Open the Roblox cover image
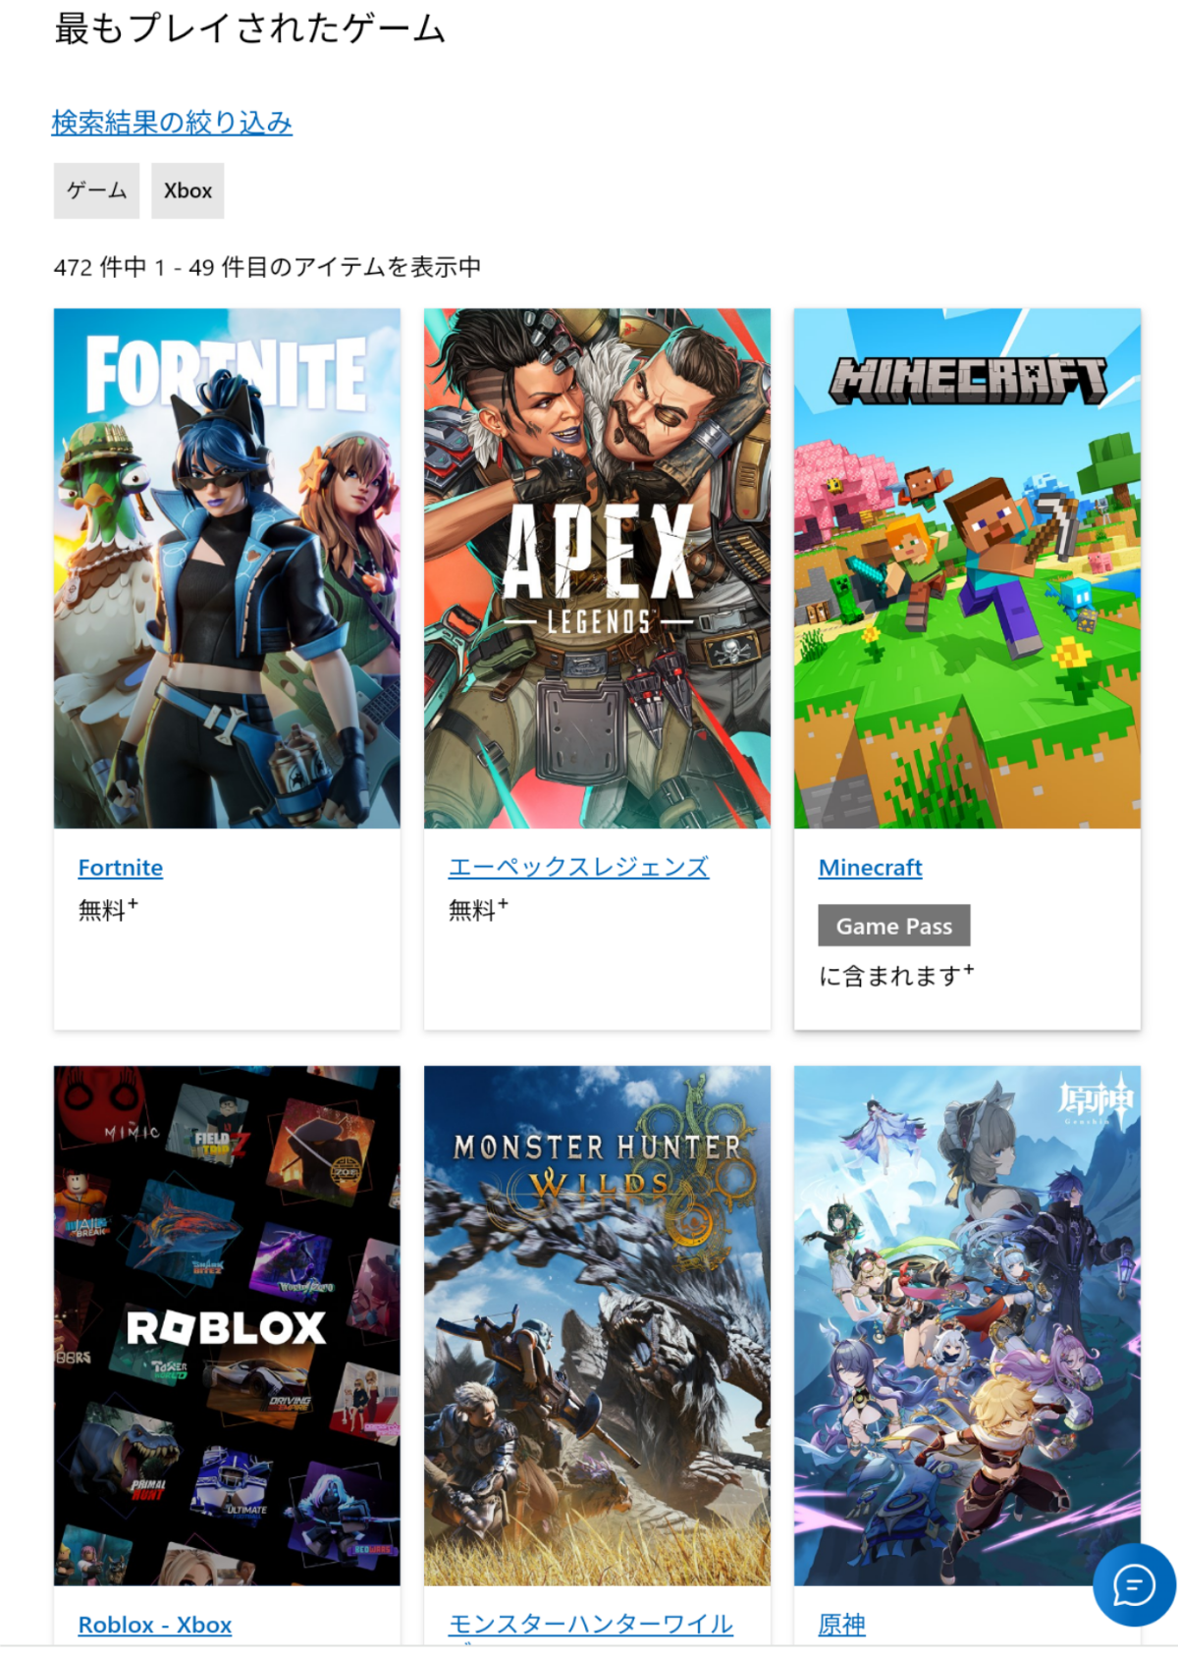This screenshot has height=1655, width=1178. (x=227, y=1325)
